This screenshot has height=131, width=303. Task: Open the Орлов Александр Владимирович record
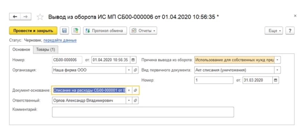pos(135,100)
